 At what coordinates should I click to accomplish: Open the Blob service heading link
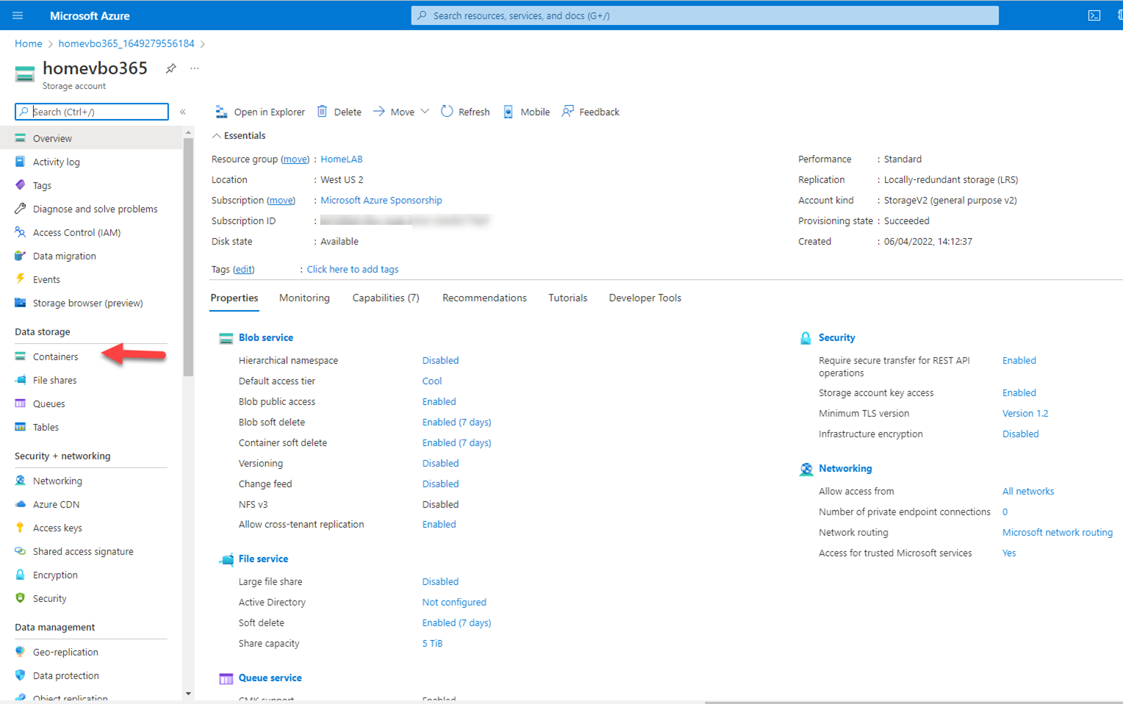[x=266, y=337]
